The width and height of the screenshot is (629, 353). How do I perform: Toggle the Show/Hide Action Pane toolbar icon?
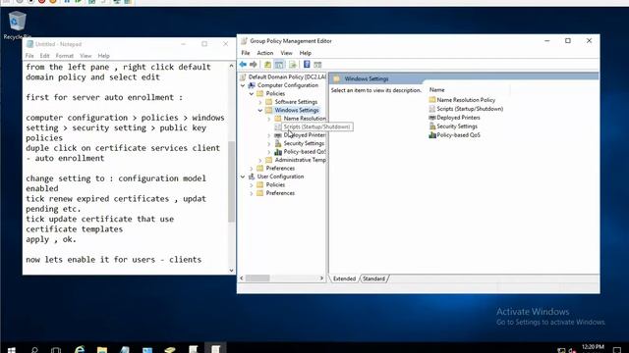(x=317, y=65)
